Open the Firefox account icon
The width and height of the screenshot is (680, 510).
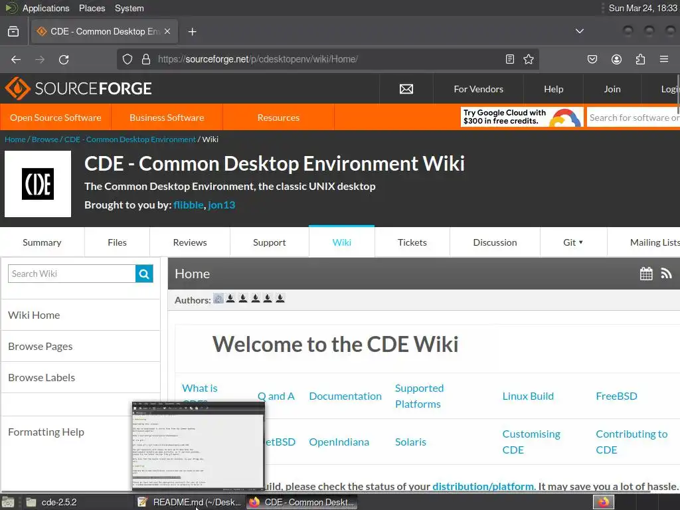click(616, 59)
